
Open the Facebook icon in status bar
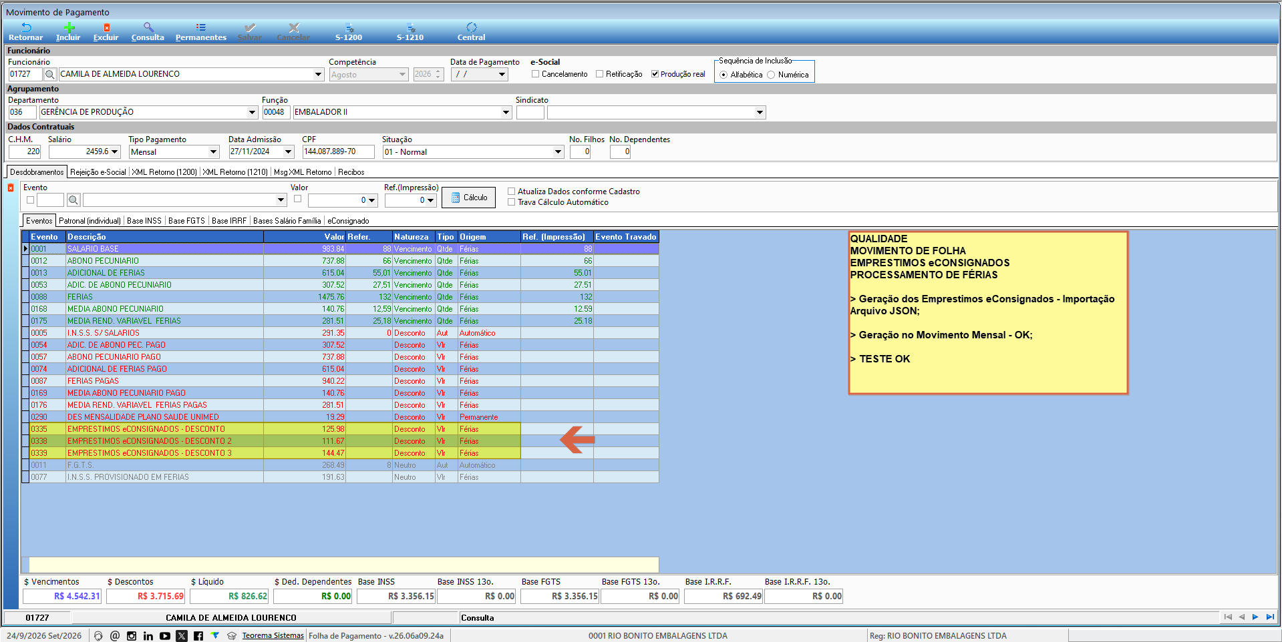[x=198, y=636]
